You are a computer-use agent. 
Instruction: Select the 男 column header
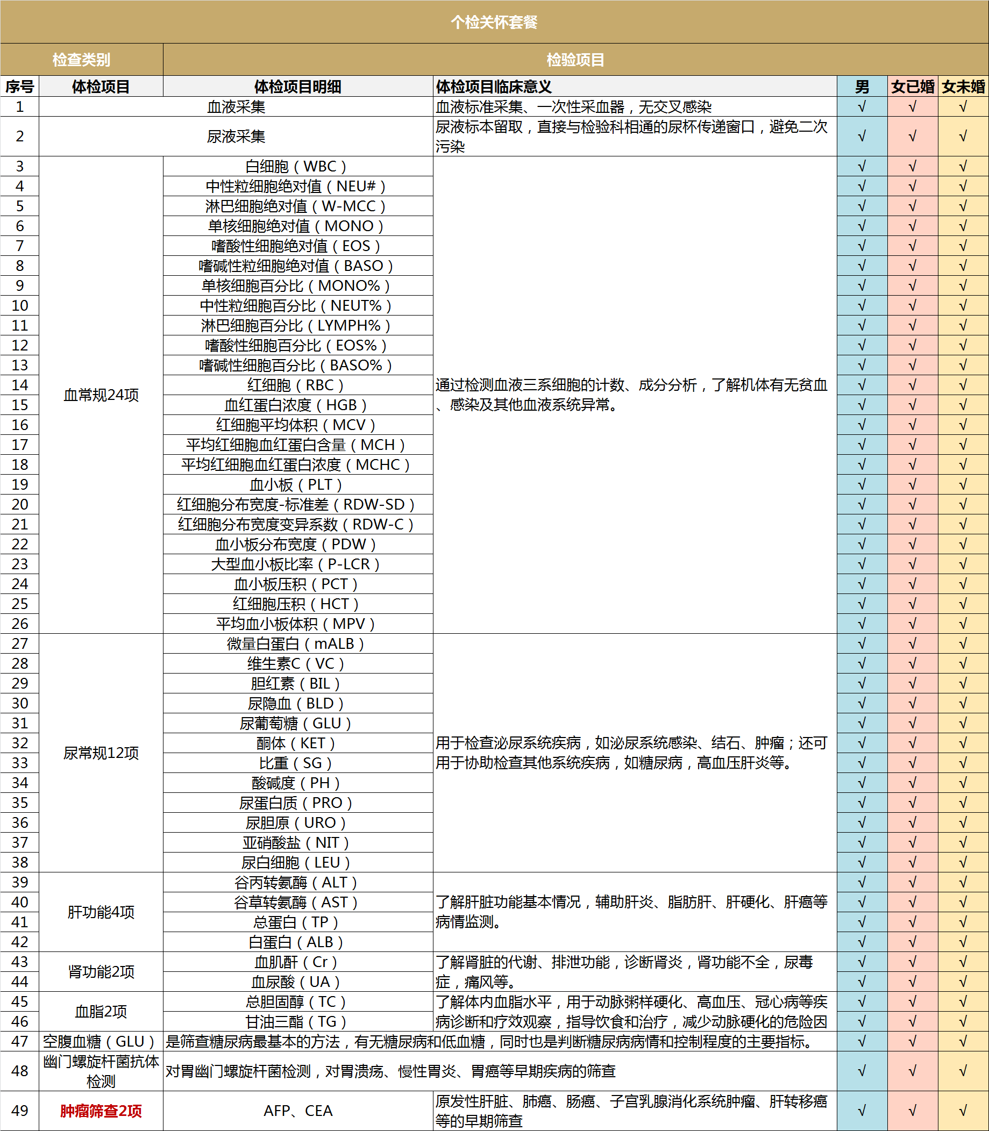(x=862, y=87)
